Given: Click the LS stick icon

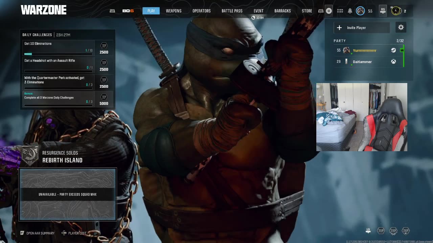Looking at the screenshot, I should (x=368, y=231).
